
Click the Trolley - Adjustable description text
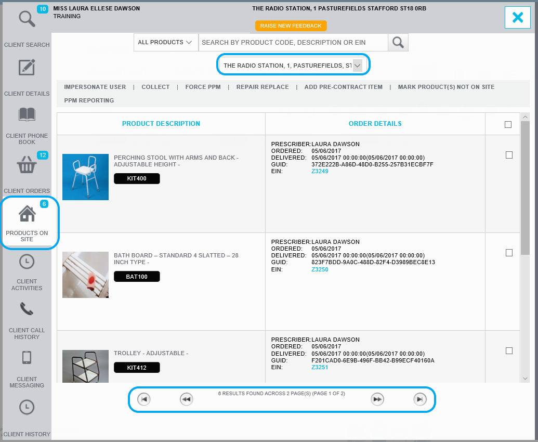point(151,353)
